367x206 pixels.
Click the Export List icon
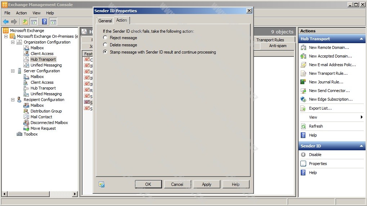[x=303, y=108]
